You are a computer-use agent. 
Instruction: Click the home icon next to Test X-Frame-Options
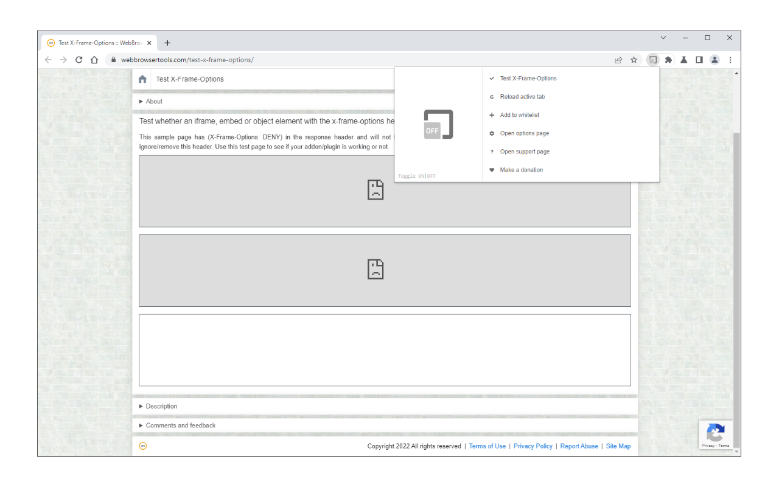pyautogui.click(x=142, y=79)
